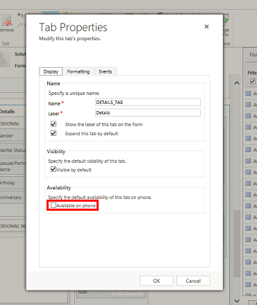
Task: Select the Display tab
Action: pyautogui.click(x=51, y=71)
